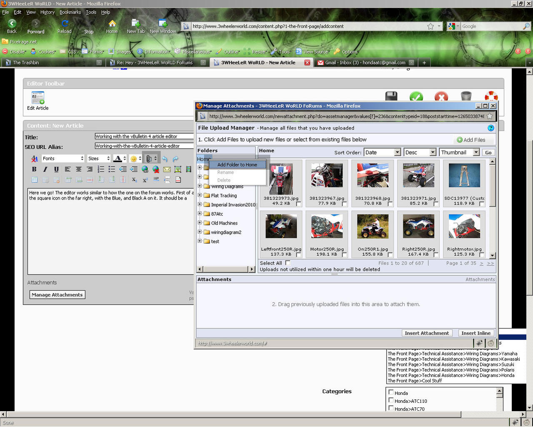Toggle Underline formatting in the editor

coord(56,169)
